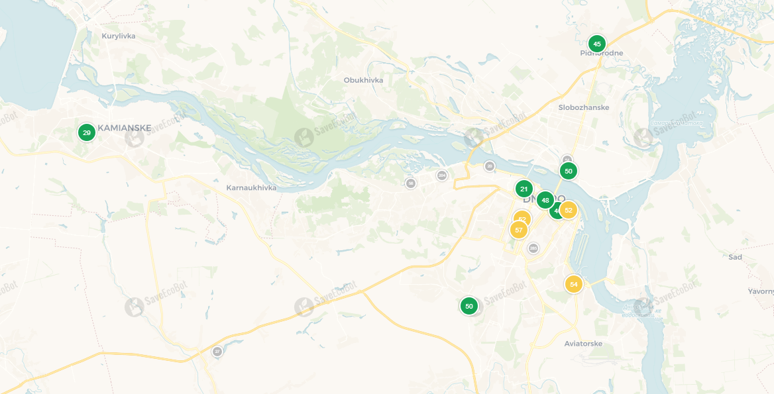Screen dimensions: 774x394
Task: Click the Aviatorske place label
Action: tap(583, 344)
